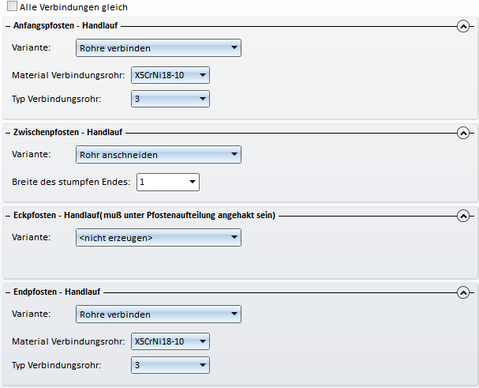Click the 'Variante:' label in the Eckpfosten section
479x388 pixels.
point(32,237)
